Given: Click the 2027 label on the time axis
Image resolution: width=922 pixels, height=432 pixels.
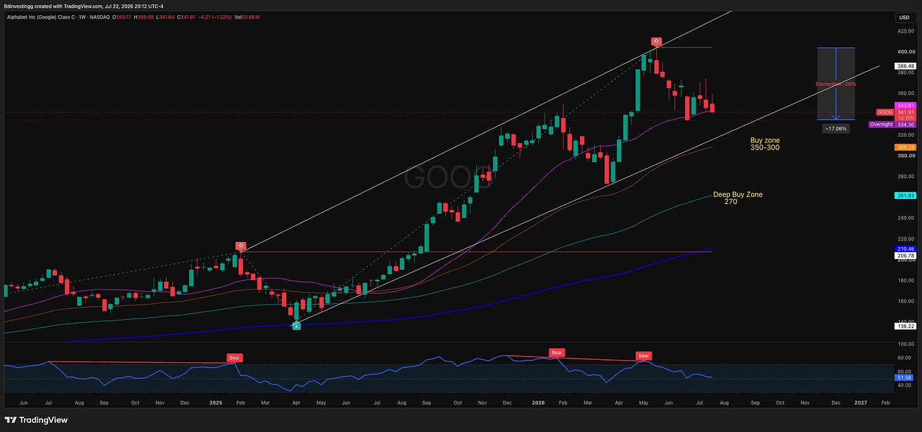Looking at the screenshot, I should 861,402.
